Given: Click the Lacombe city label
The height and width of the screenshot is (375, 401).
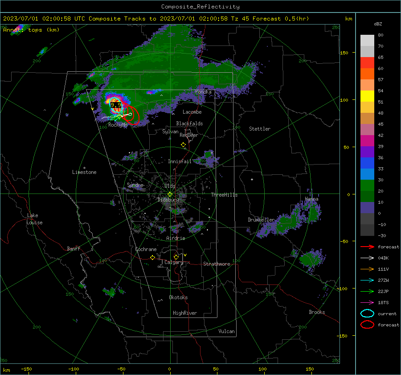Looking at the screenshot, I should 192,112.
